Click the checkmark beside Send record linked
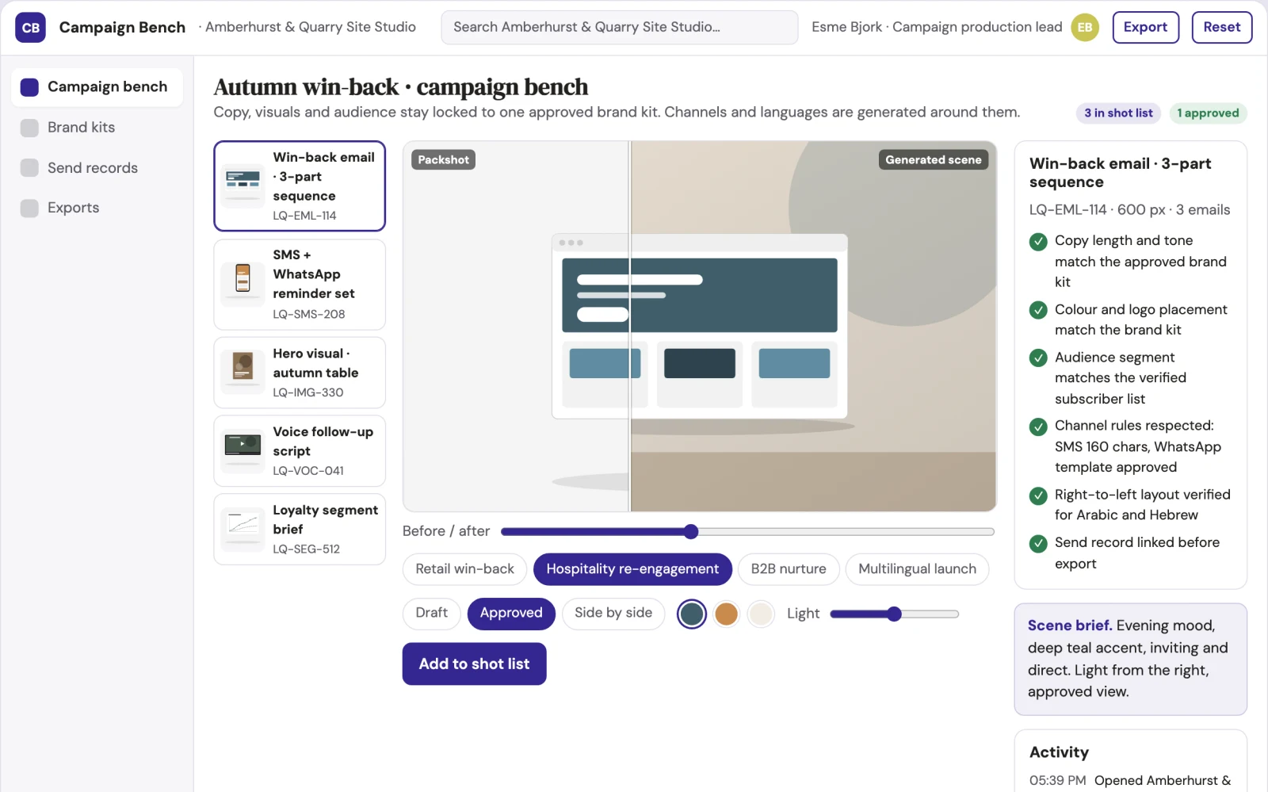1268x792 pixels. pyautogui.click(x=1038, y=543)
